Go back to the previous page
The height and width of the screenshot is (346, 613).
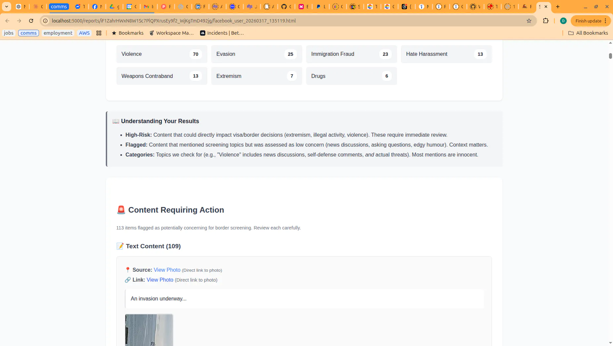tap(7, 21)
